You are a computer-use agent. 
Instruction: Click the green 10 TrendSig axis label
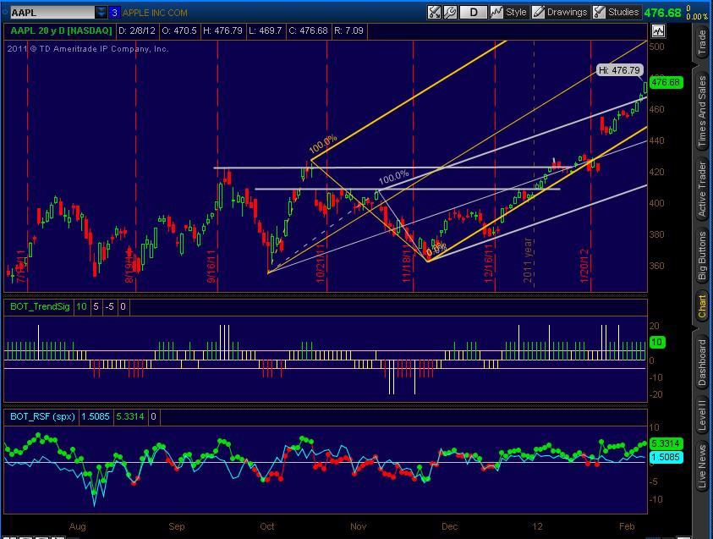pos(657,342)
